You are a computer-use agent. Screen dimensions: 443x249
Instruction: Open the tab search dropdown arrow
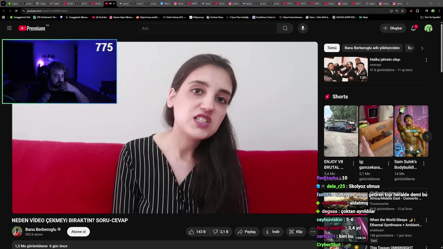point(3,3)
